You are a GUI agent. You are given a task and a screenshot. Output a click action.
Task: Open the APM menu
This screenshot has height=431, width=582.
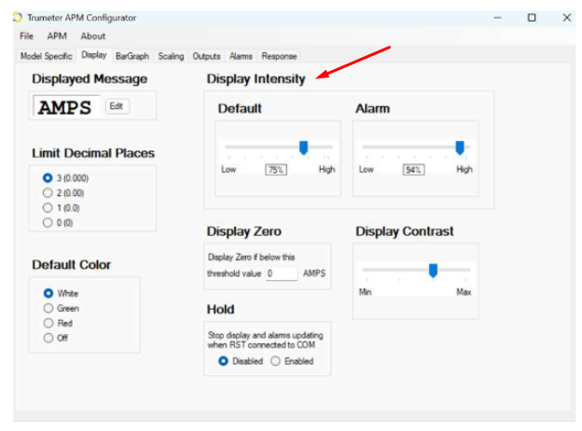click(x=57, y=36)
